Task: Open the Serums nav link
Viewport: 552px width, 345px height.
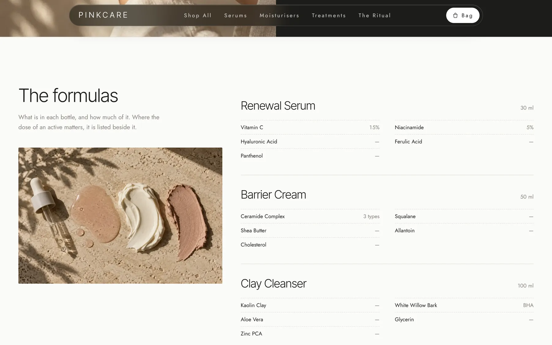Action: click(x=236, y=15)
